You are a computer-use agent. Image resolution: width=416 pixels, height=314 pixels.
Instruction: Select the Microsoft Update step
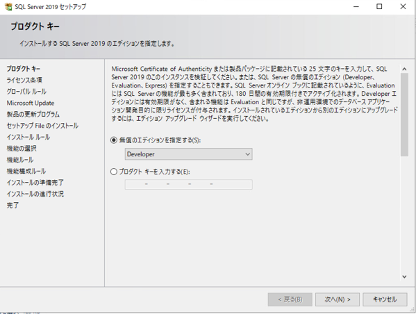coord(31,103)
